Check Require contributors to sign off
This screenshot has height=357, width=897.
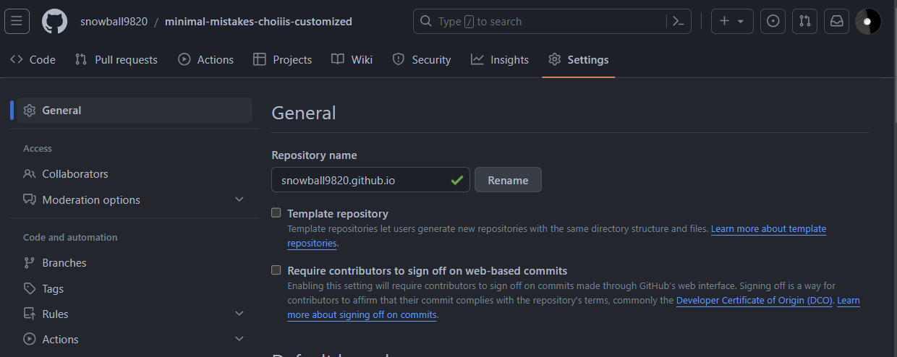[276, 270]
